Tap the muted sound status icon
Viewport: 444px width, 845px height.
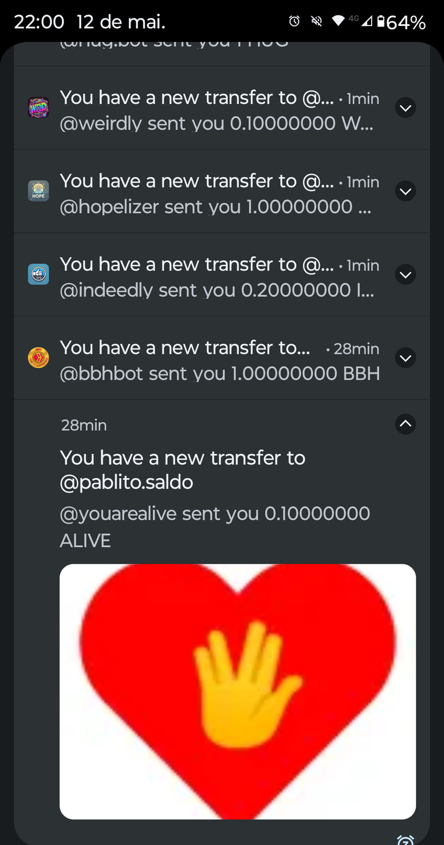pyautogui.click(x=316, y=22)
